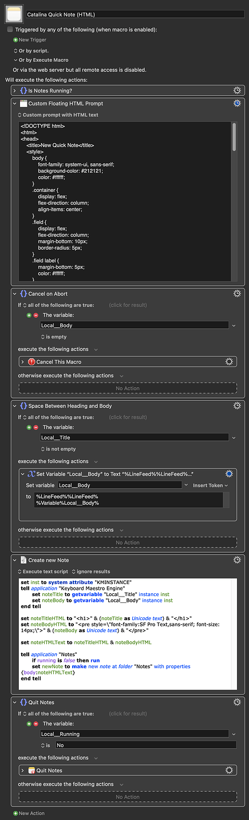Screen dimensions: 249x820
Task: Open the Insert Token menu
Action: [x=210, y=485]
